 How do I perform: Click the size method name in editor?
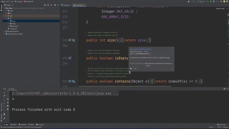[111, 40]
